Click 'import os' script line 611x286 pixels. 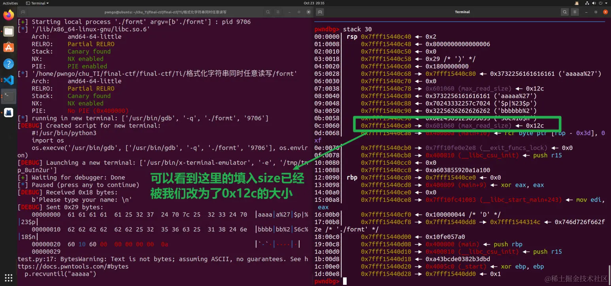[48, 141]
